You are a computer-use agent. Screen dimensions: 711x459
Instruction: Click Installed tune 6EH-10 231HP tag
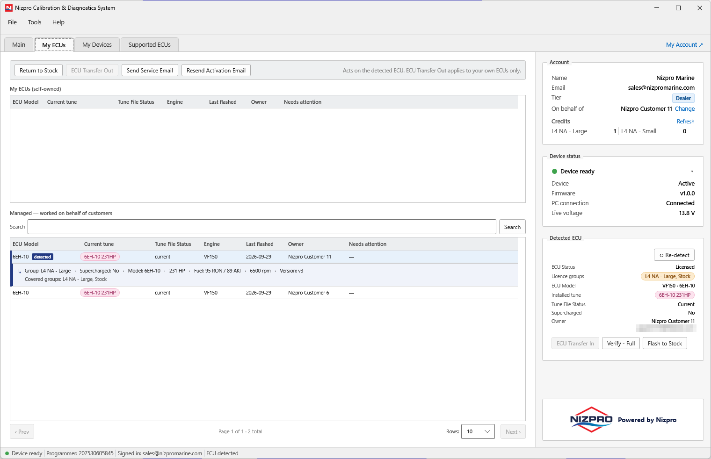[675, 295]
